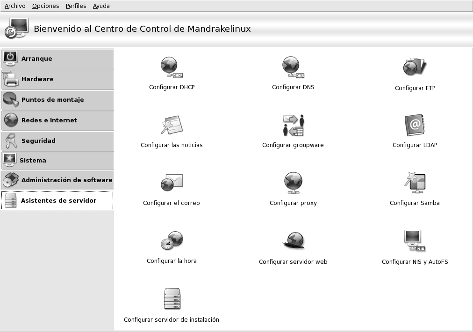Go to the Seguridad section
Image resolution: width=473 pixels, height=332 pixels.
pyautogui.click(x=57, y=141)
